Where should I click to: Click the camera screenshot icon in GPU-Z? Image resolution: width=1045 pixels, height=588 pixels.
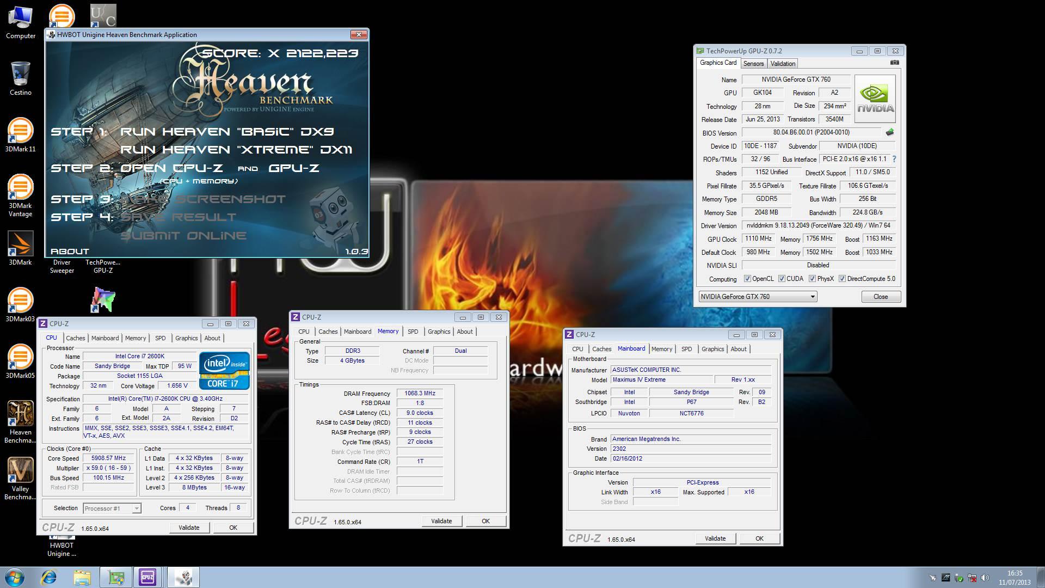(x=894, y=63)
